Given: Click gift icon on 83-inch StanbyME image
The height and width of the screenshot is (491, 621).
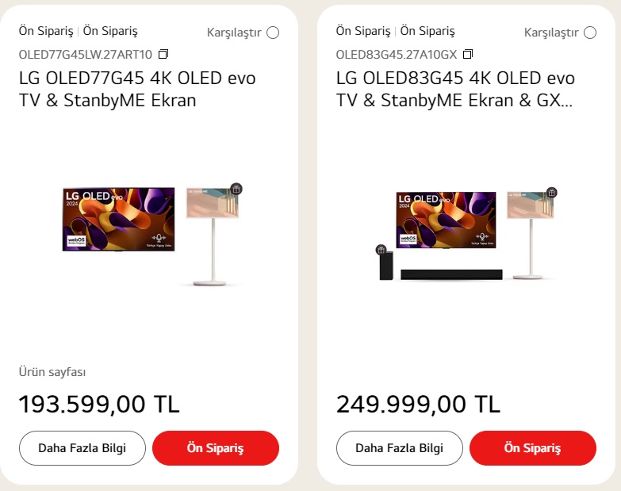Looking at the screenshot, I should (x=552, y=193).
